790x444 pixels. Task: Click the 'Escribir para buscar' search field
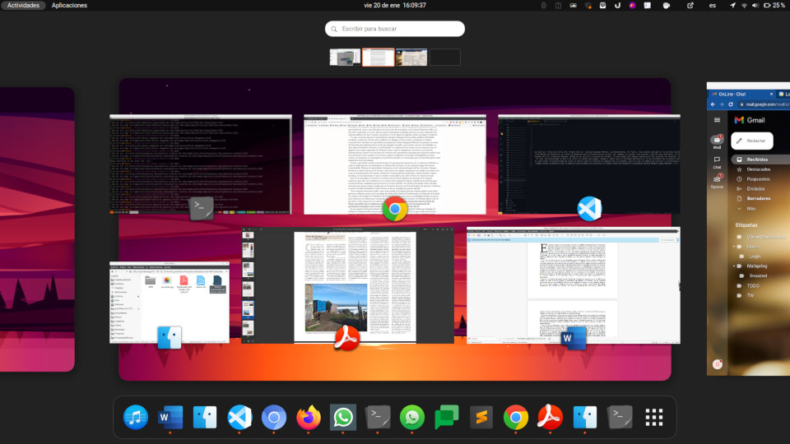coord(395,29)
